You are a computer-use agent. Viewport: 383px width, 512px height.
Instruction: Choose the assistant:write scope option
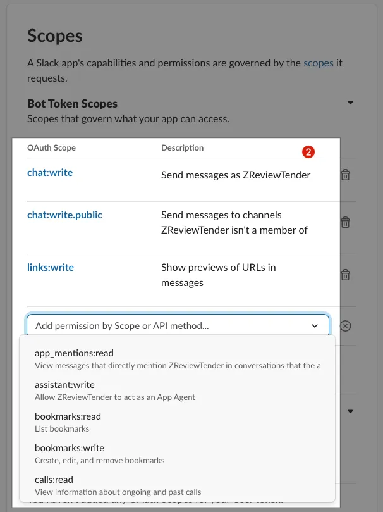177,390
